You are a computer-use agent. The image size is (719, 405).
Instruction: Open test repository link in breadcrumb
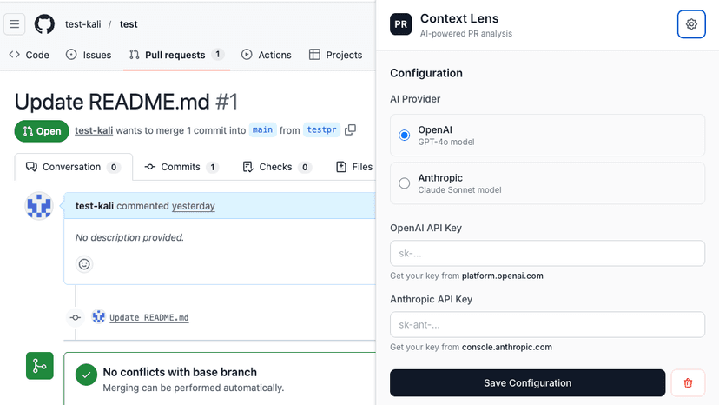pyautogui.click(x=129, y=24)
